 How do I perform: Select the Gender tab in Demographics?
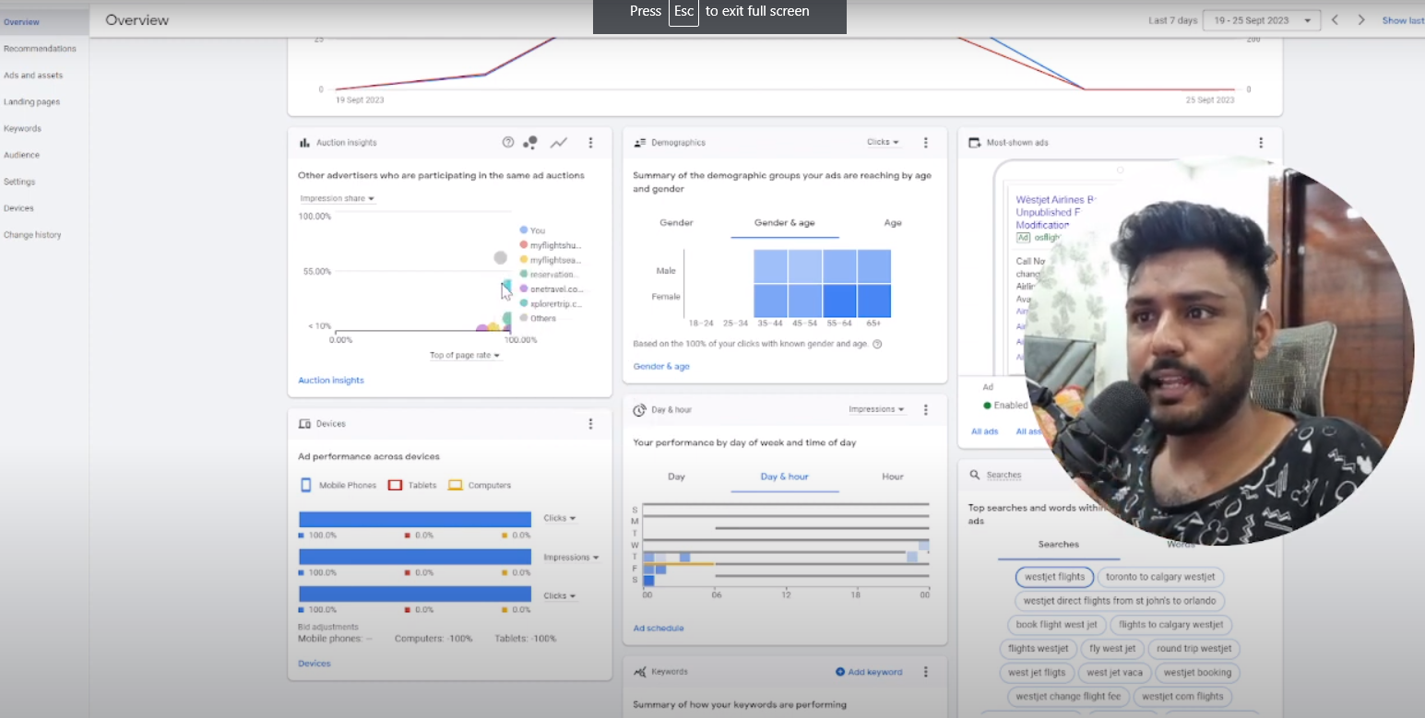click(x=676, y=223)
